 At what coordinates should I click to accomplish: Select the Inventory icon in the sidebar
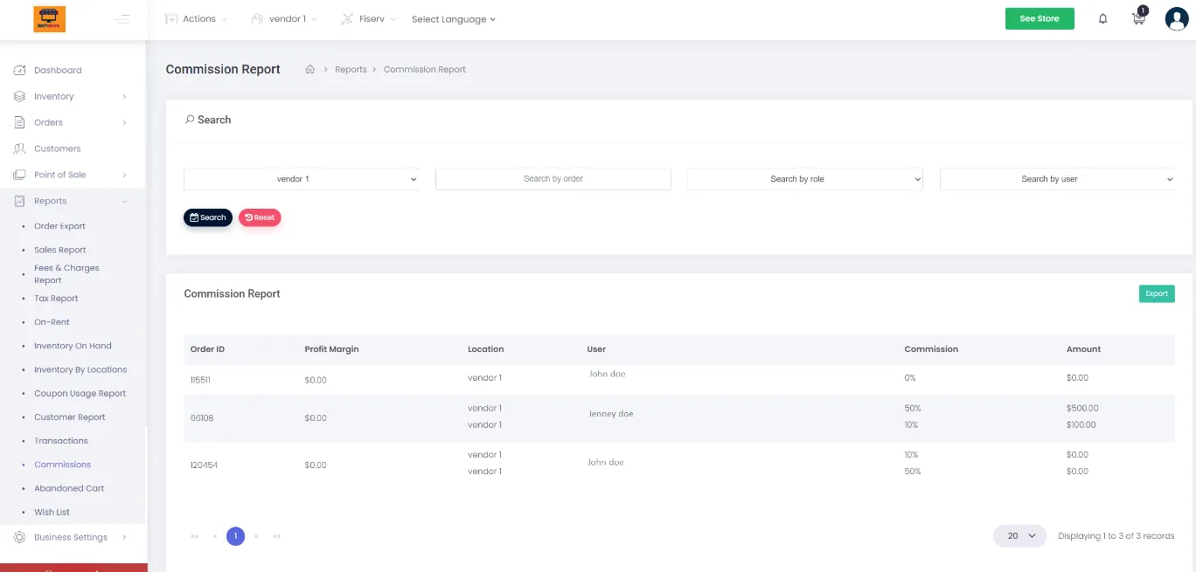(x=21, y=96)
